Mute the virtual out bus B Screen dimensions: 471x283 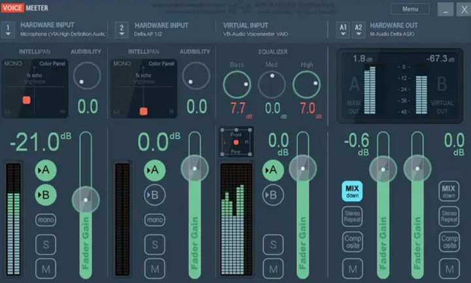[449, 269]
